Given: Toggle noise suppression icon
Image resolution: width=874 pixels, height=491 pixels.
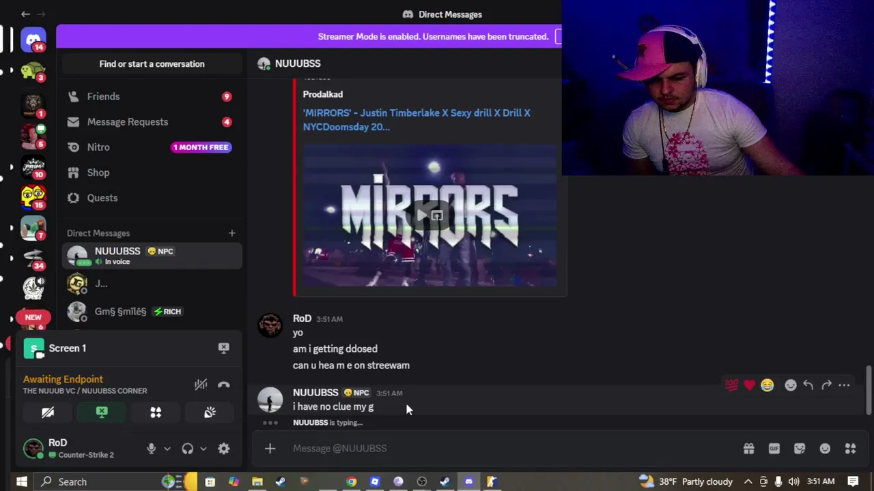Looking at the screenshot, I should [201, 385].
